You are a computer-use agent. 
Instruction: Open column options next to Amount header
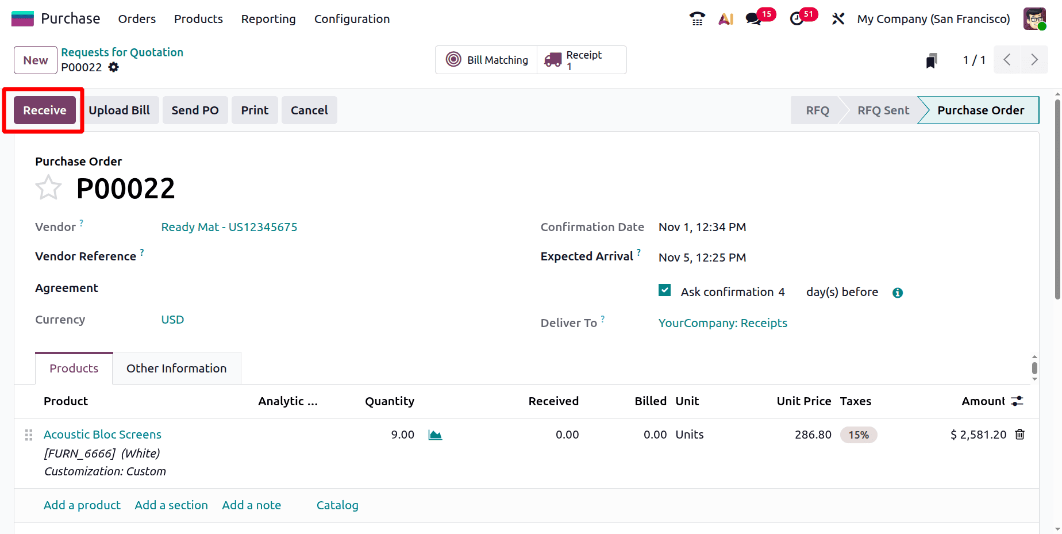[x=1017, y=401]
